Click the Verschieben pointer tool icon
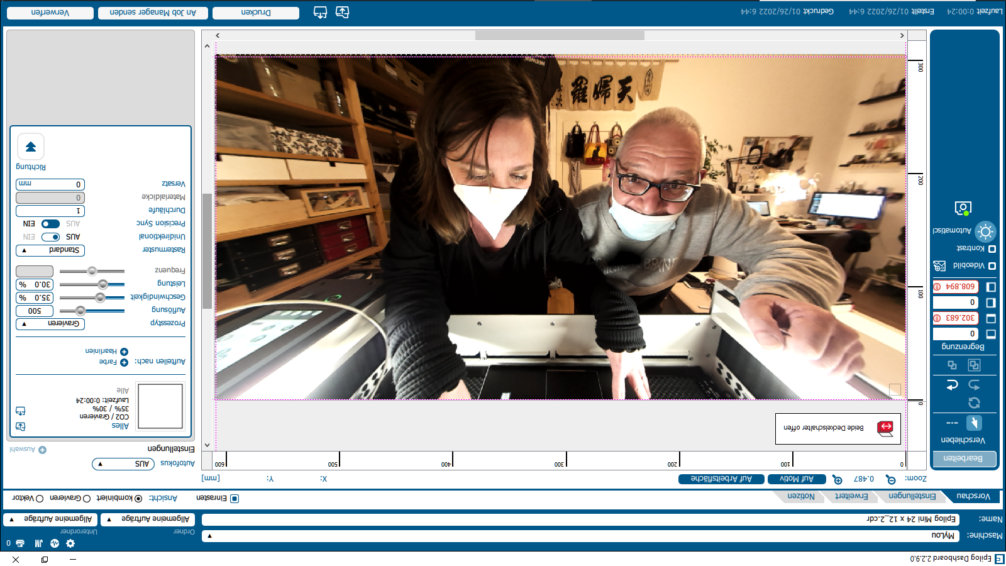Image resolution: width=1006 pixels, height=566 pixels. coord(974,423)
